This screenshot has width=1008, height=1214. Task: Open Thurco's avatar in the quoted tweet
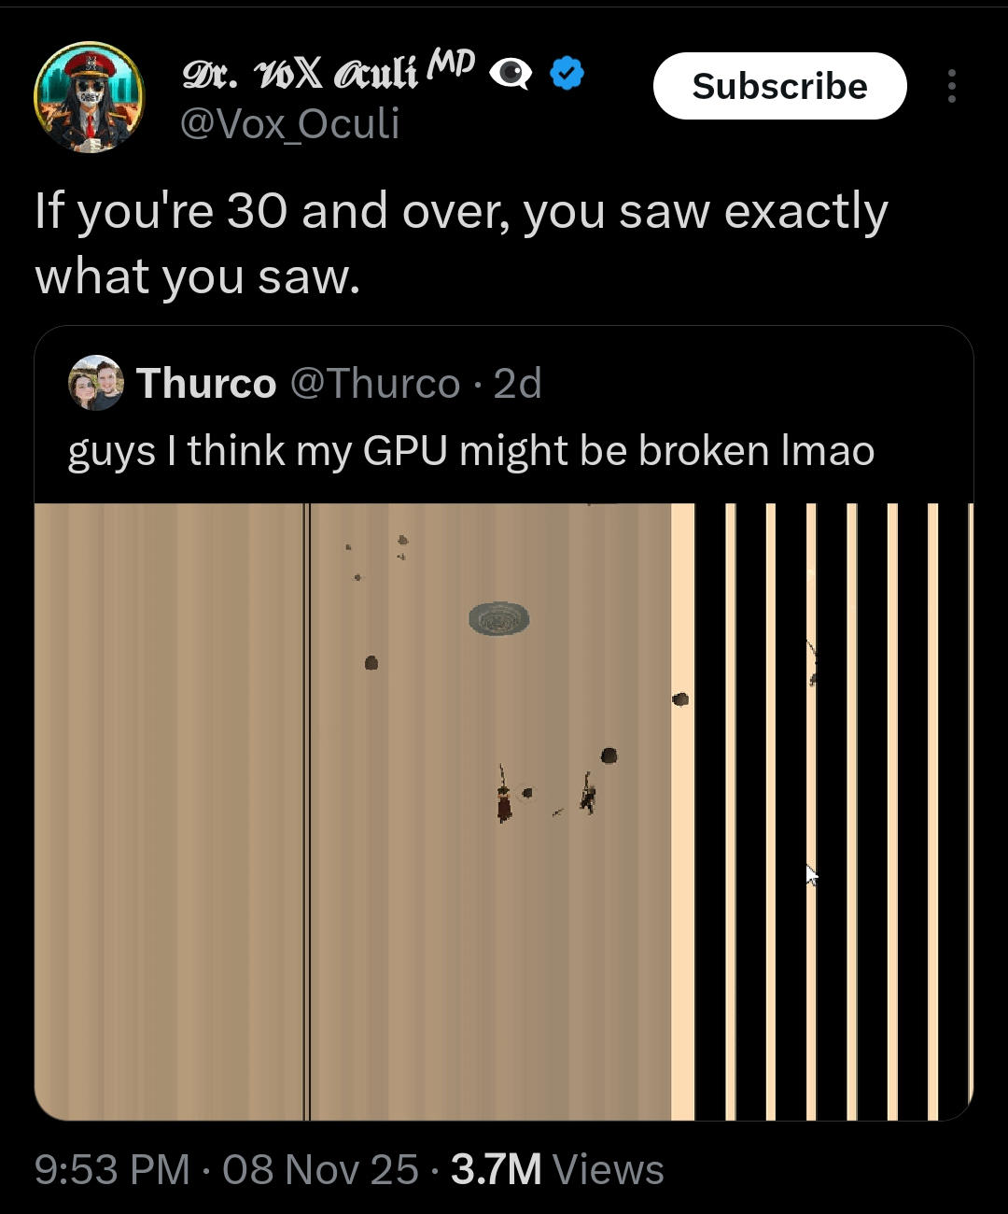pos(96,383)
